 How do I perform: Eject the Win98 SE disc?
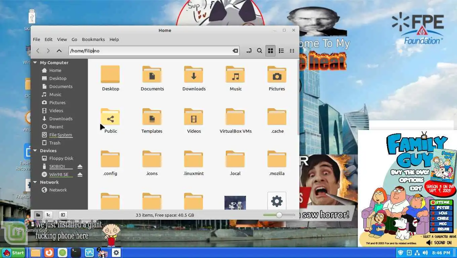point(80,175)
